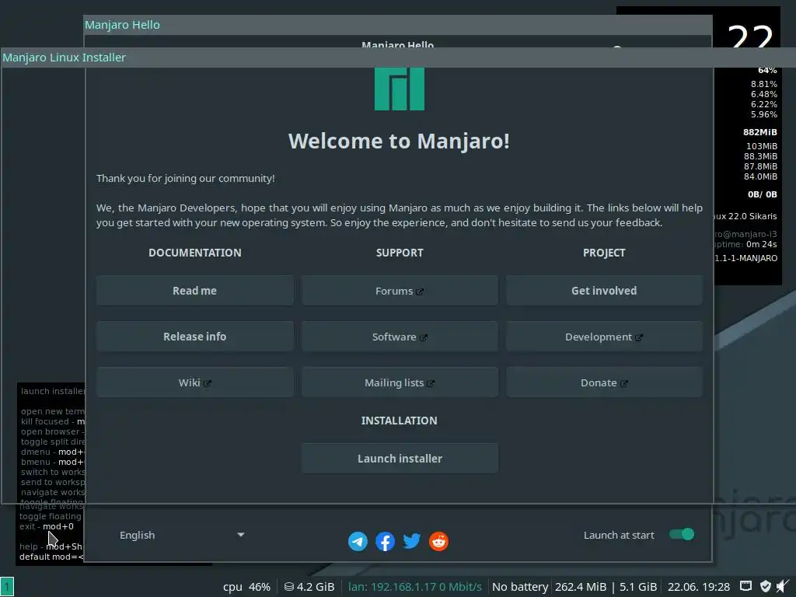Open the Release info page
This screenshot has width=796, height=597.
click(x=195, y=337)
